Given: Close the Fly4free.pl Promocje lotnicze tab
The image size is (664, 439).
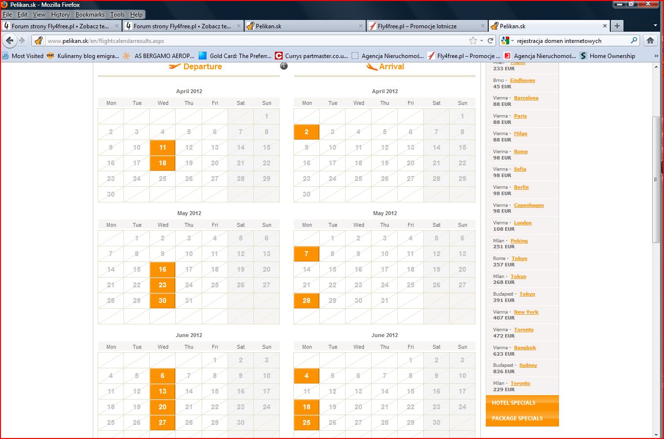Looking at the screenshot, I should tap(483, 26).
